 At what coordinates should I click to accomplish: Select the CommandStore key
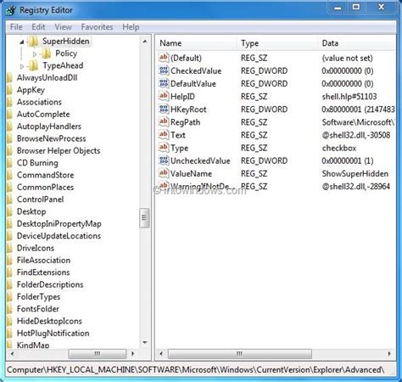45,175
